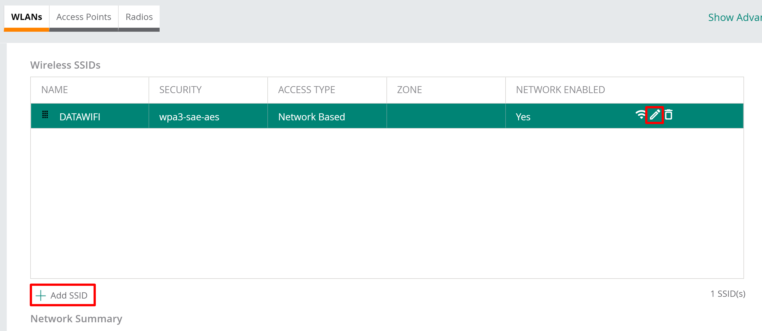Click the empty Zone cell in the DATAWIFI row

[x=446, y=116]
